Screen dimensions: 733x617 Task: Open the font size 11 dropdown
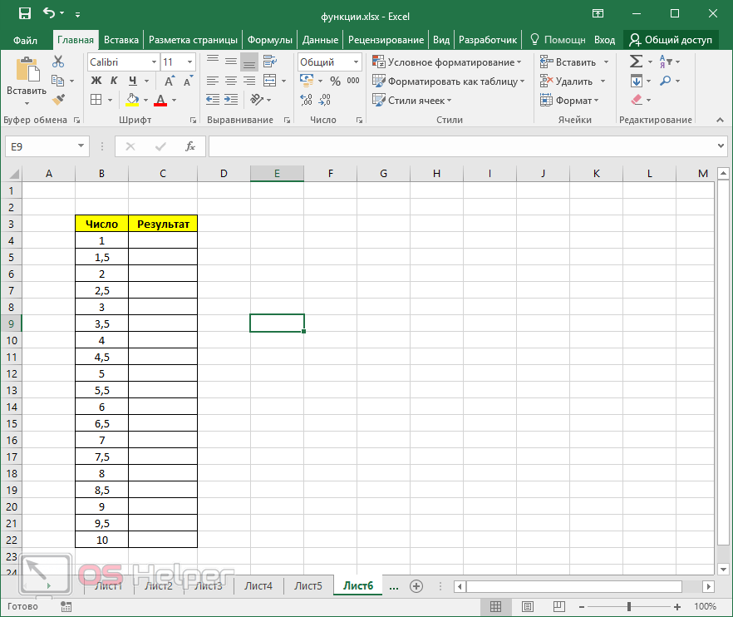click(189, 62)
